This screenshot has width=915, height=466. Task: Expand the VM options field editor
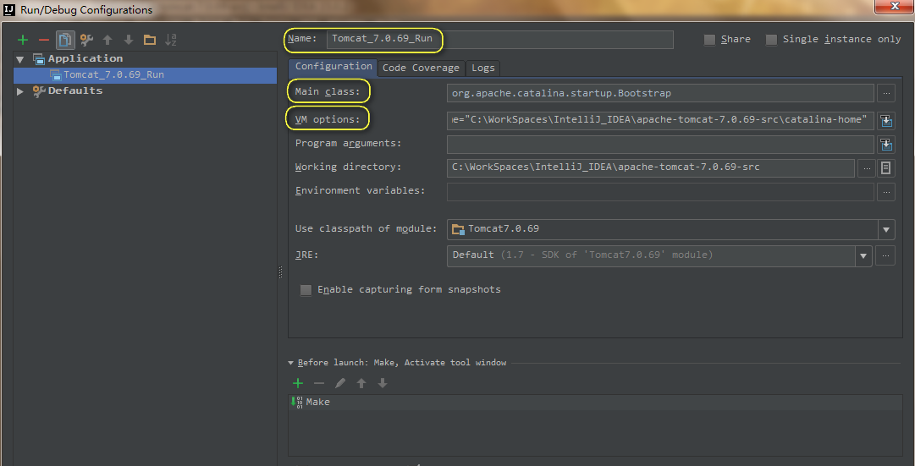coord(886,120)
